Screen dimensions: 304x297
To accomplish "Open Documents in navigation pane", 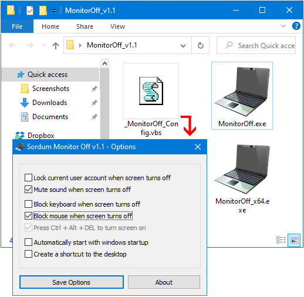I will (x=50, y=117).
